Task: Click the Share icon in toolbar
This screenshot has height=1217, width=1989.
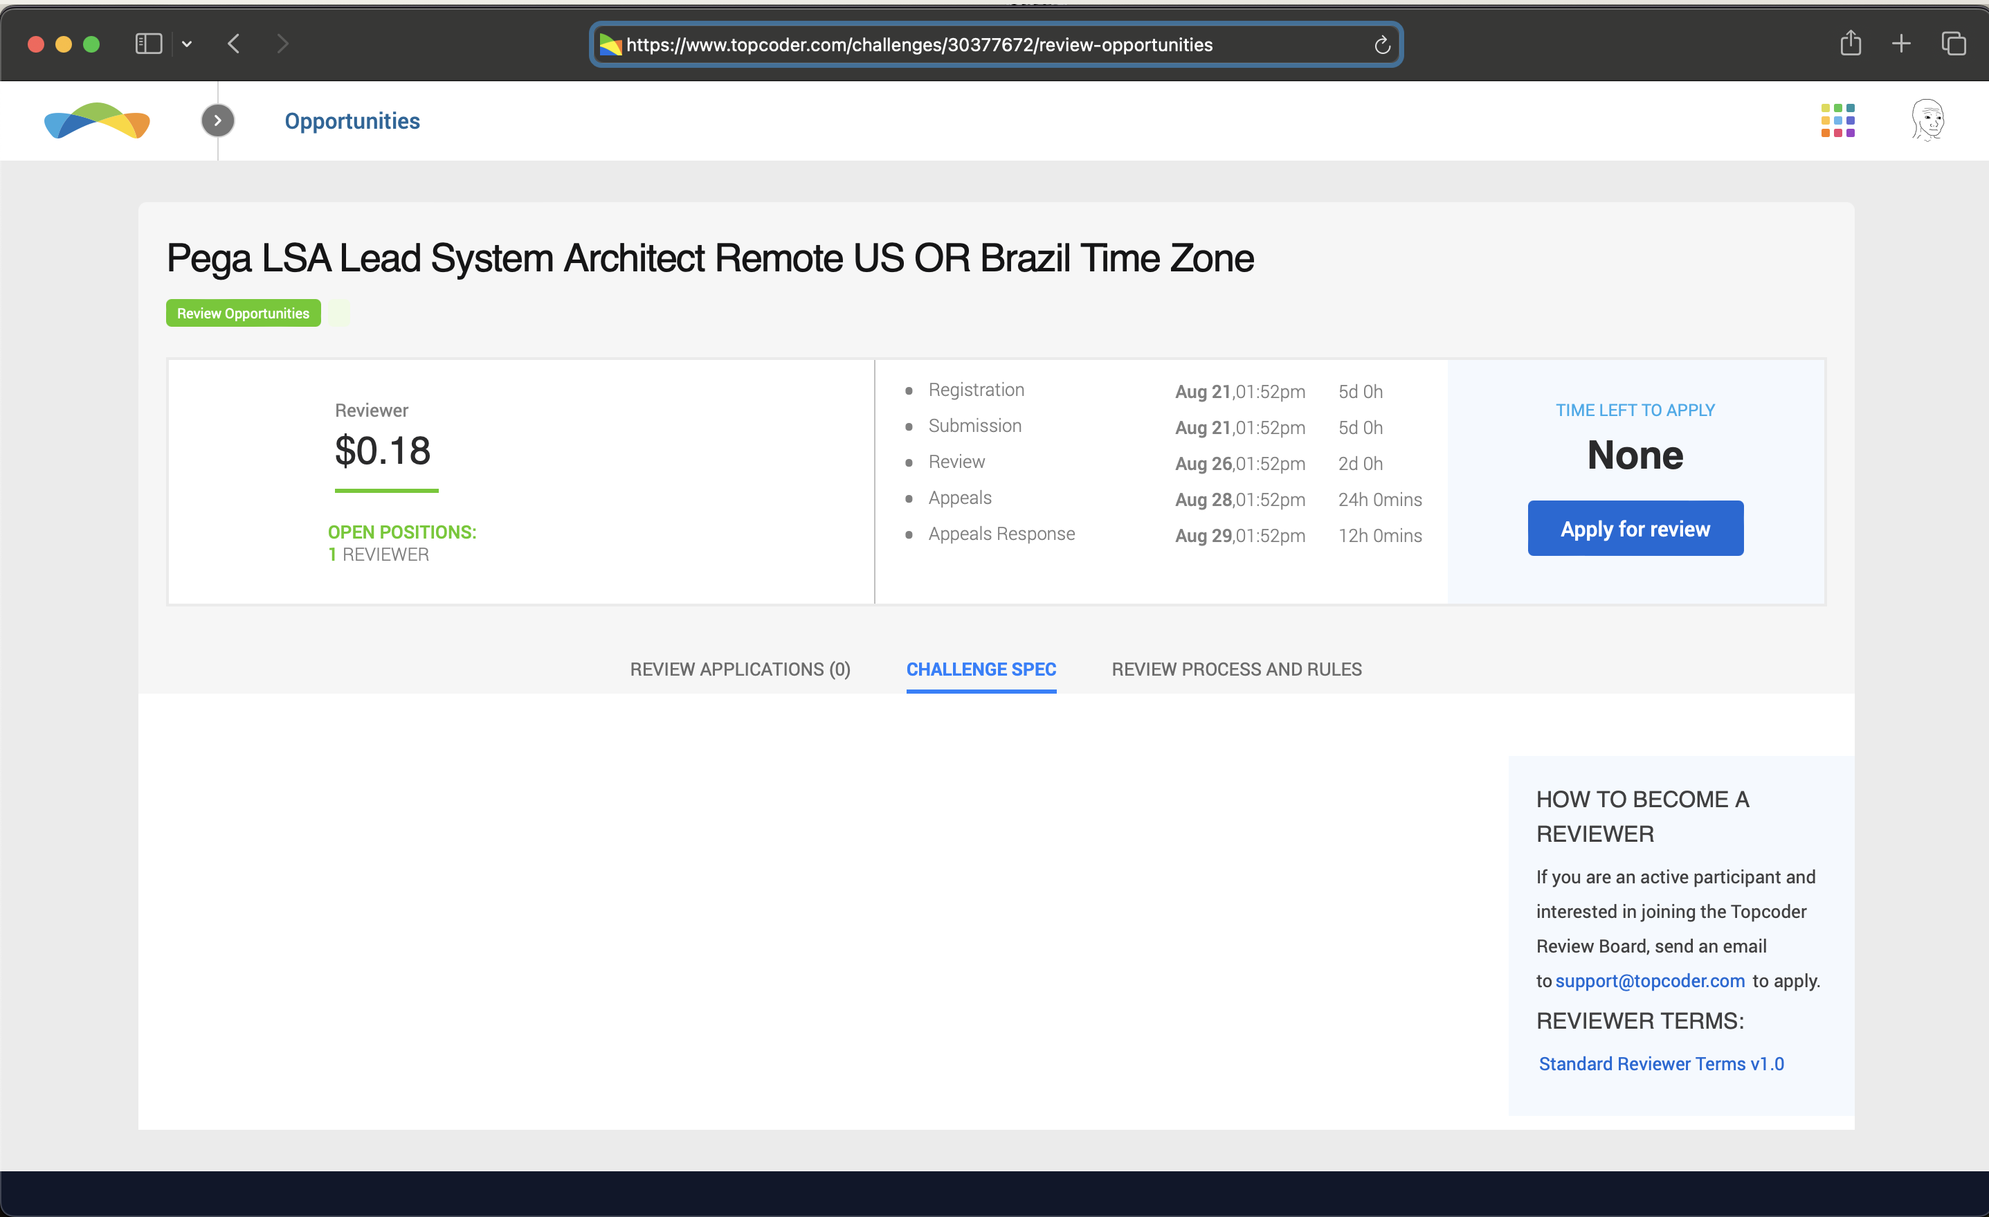Action: point(1850,44)
